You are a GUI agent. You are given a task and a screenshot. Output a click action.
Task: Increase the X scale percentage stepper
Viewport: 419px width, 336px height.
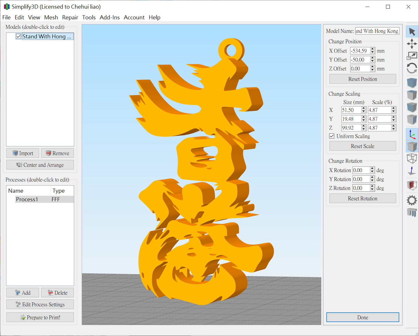[x=393, y=108]
